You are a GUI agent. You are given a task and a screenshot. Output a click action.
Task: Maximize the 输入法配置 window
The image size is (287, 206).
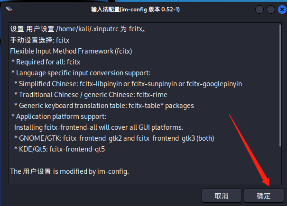pyautogui.click(x=270, y=9)
